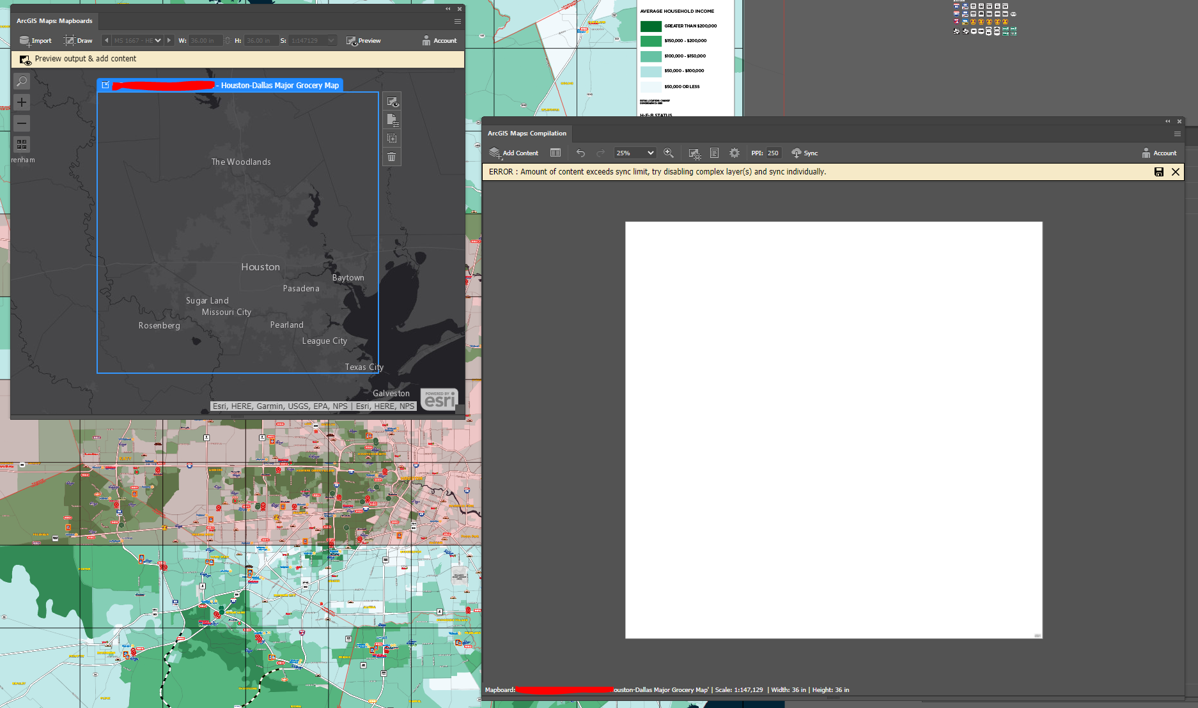
Task: Click Add Content in Compilation toolbar
Action: [514, 153]
